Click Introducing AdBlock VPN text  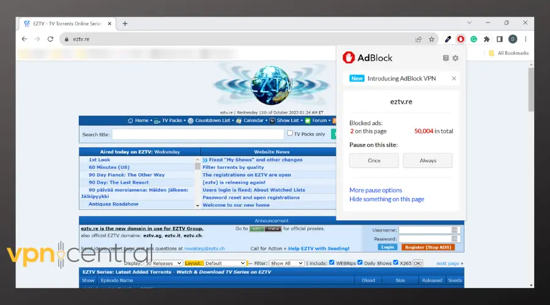(402, 79)
